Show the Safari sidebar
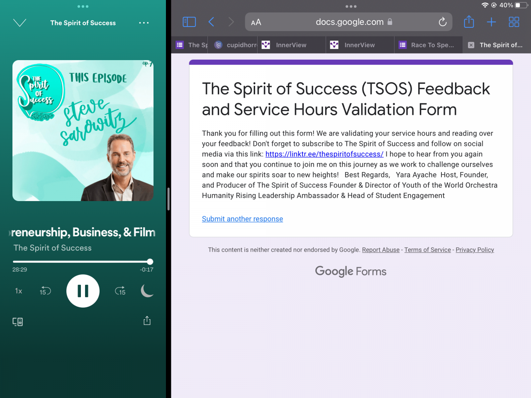 pos(189,22)
